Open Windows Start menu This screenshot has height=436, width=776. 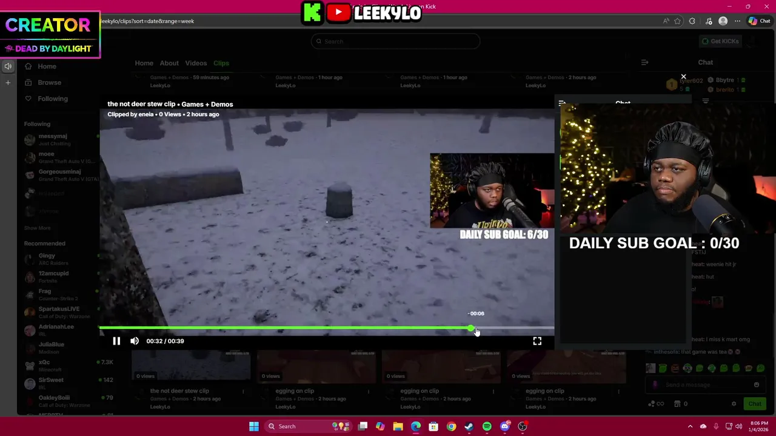coord(254,426)
